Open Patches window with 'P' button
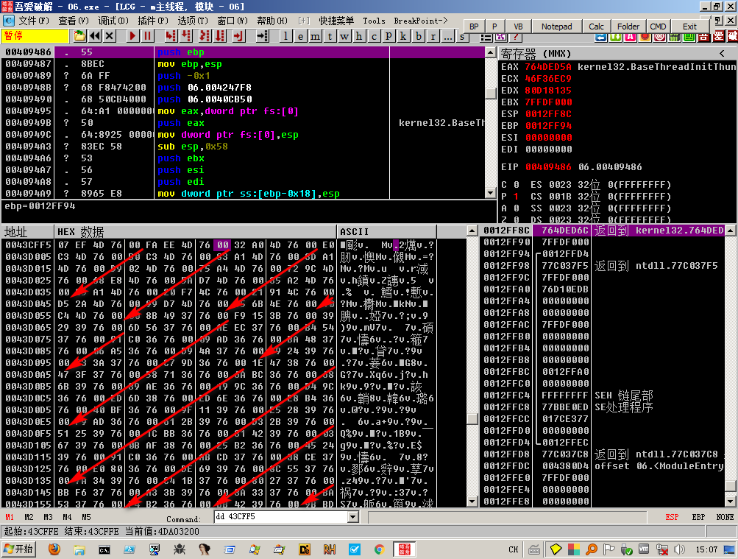Image resolution: width=738 pixels, height=559 pixels. (388, 36)
